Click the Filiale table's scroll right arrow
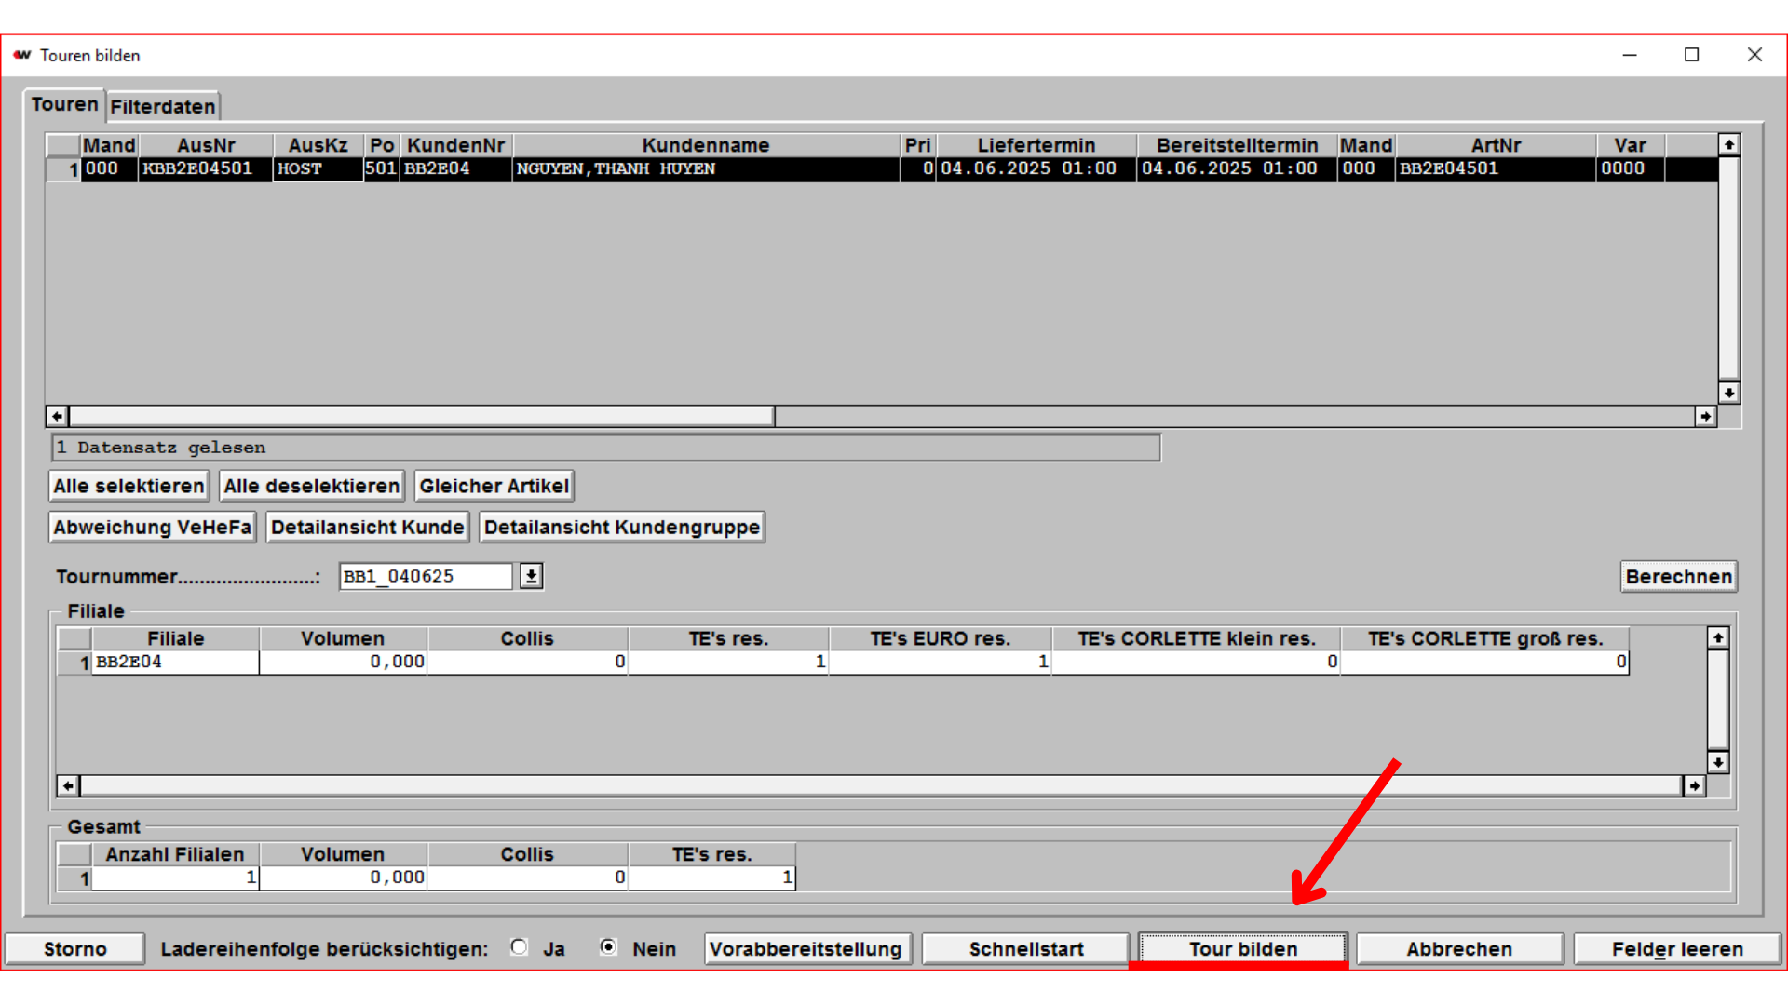 (1694, 786)
